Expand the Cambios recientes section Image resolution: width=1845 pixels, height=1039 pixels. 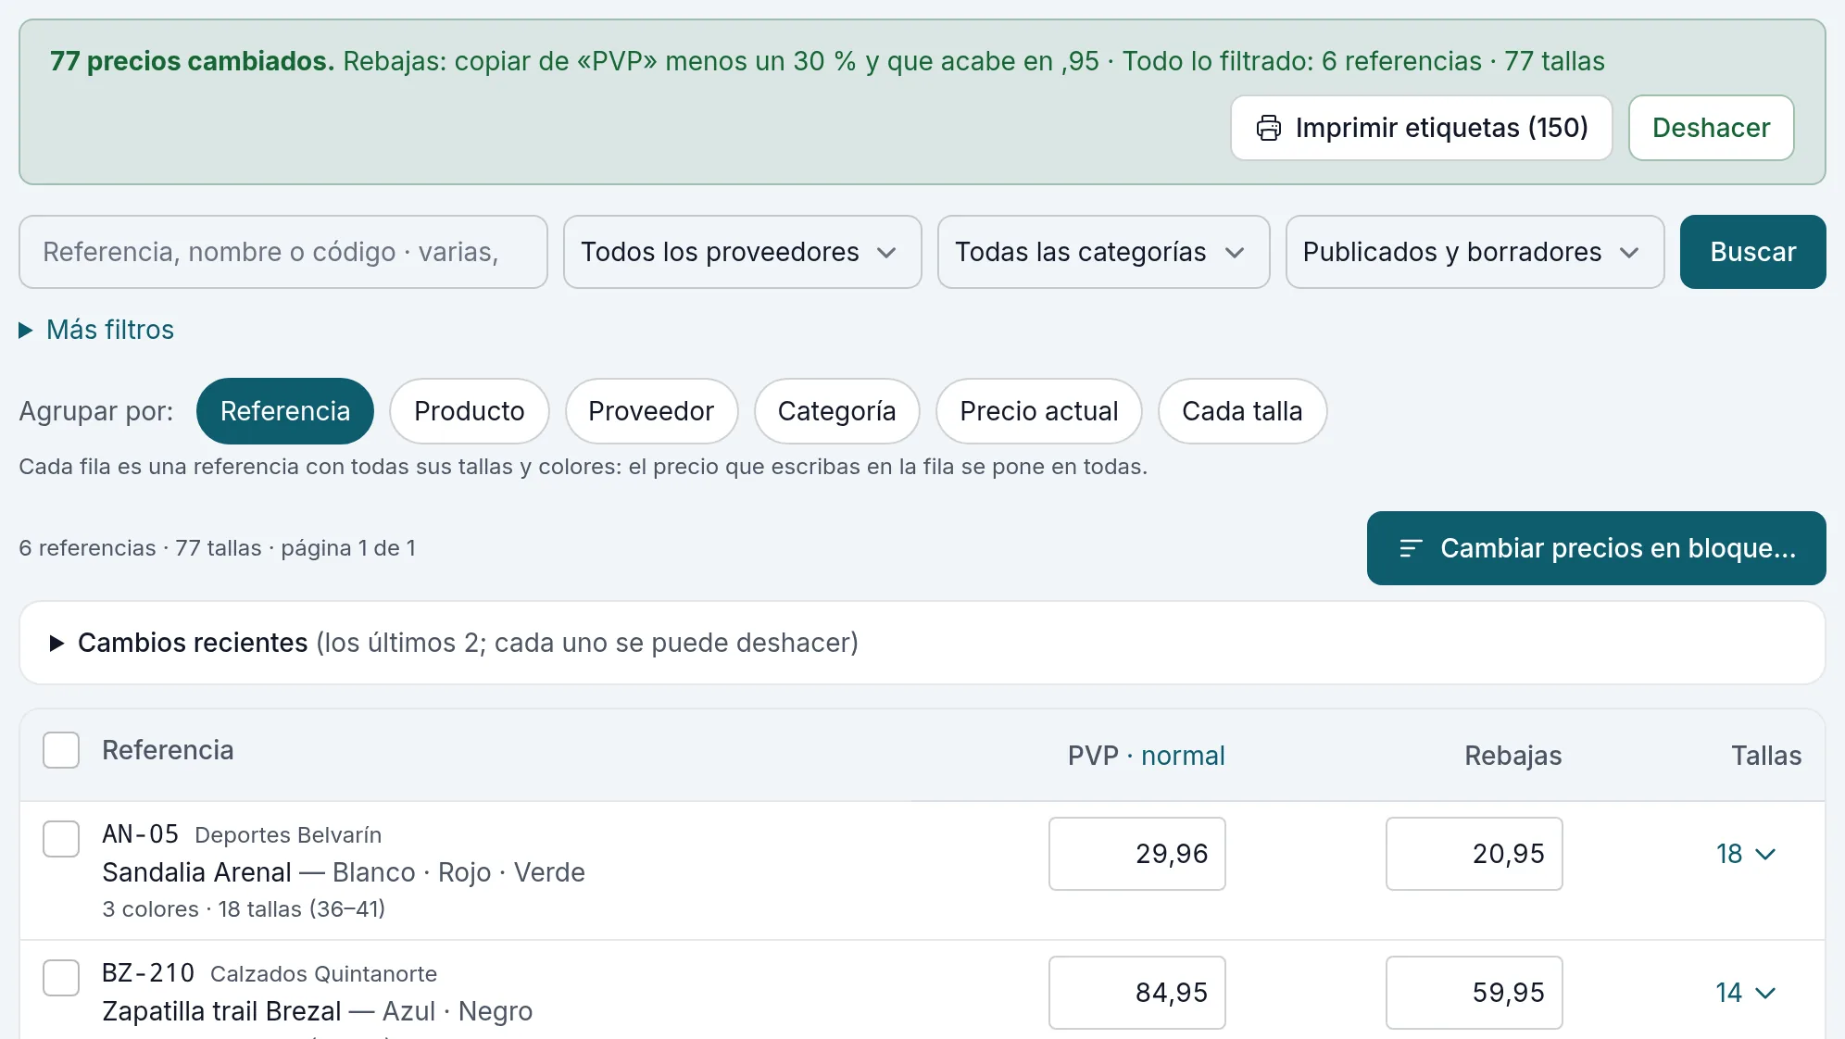coord(56,643)
